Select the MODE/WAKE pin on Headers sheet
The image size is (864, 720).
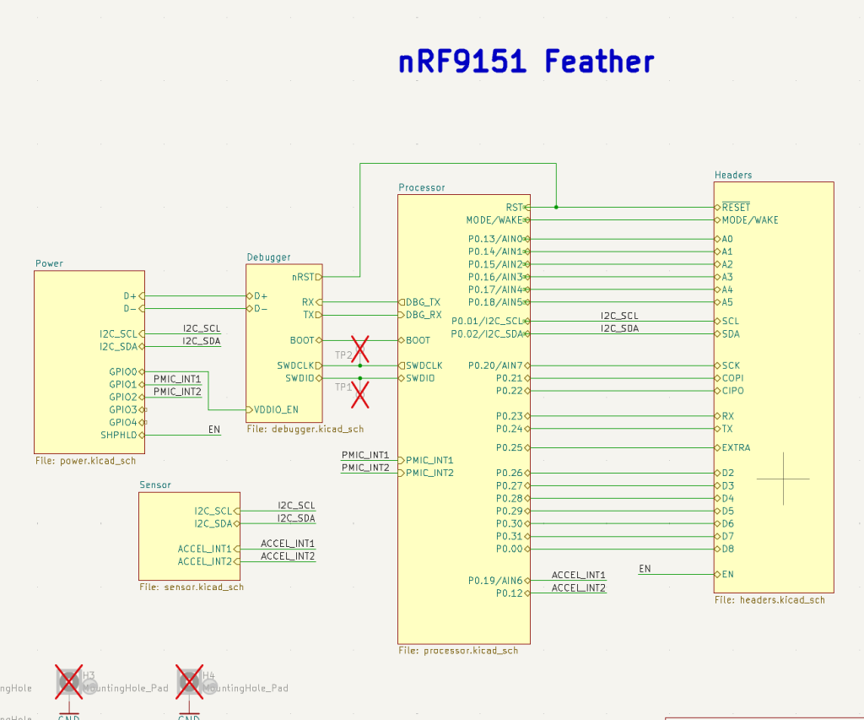(747, 220)
